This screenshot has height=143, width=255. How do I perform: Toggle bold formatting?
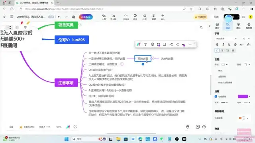click(217, 44)
